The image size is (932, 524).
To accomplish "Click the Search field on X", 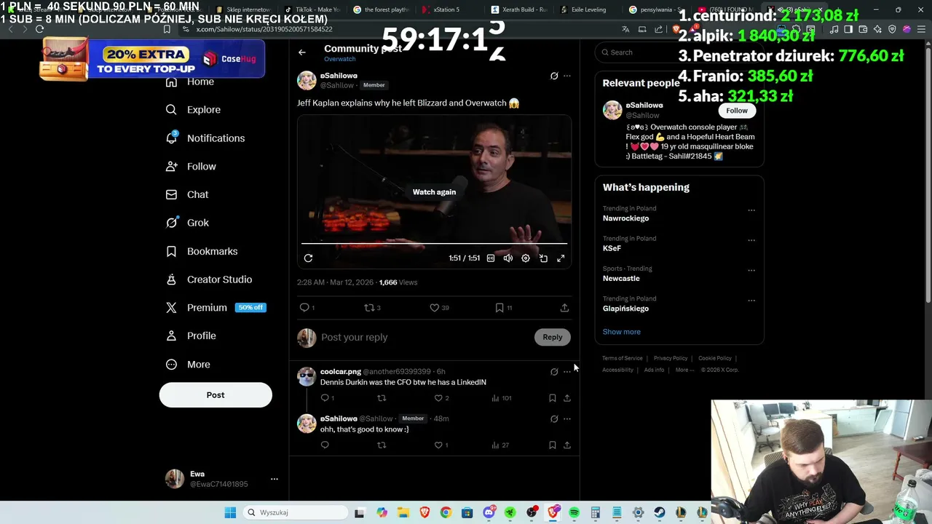I will click(x=679, y=52).
